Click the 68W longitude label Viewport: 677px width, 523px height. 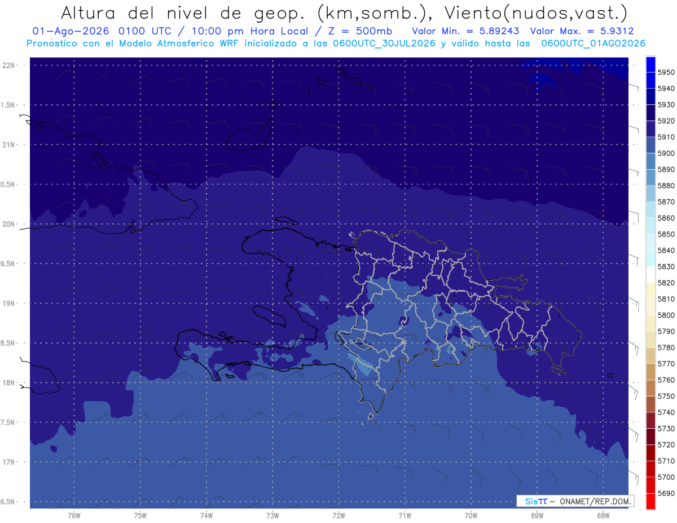tap(603, 516)
